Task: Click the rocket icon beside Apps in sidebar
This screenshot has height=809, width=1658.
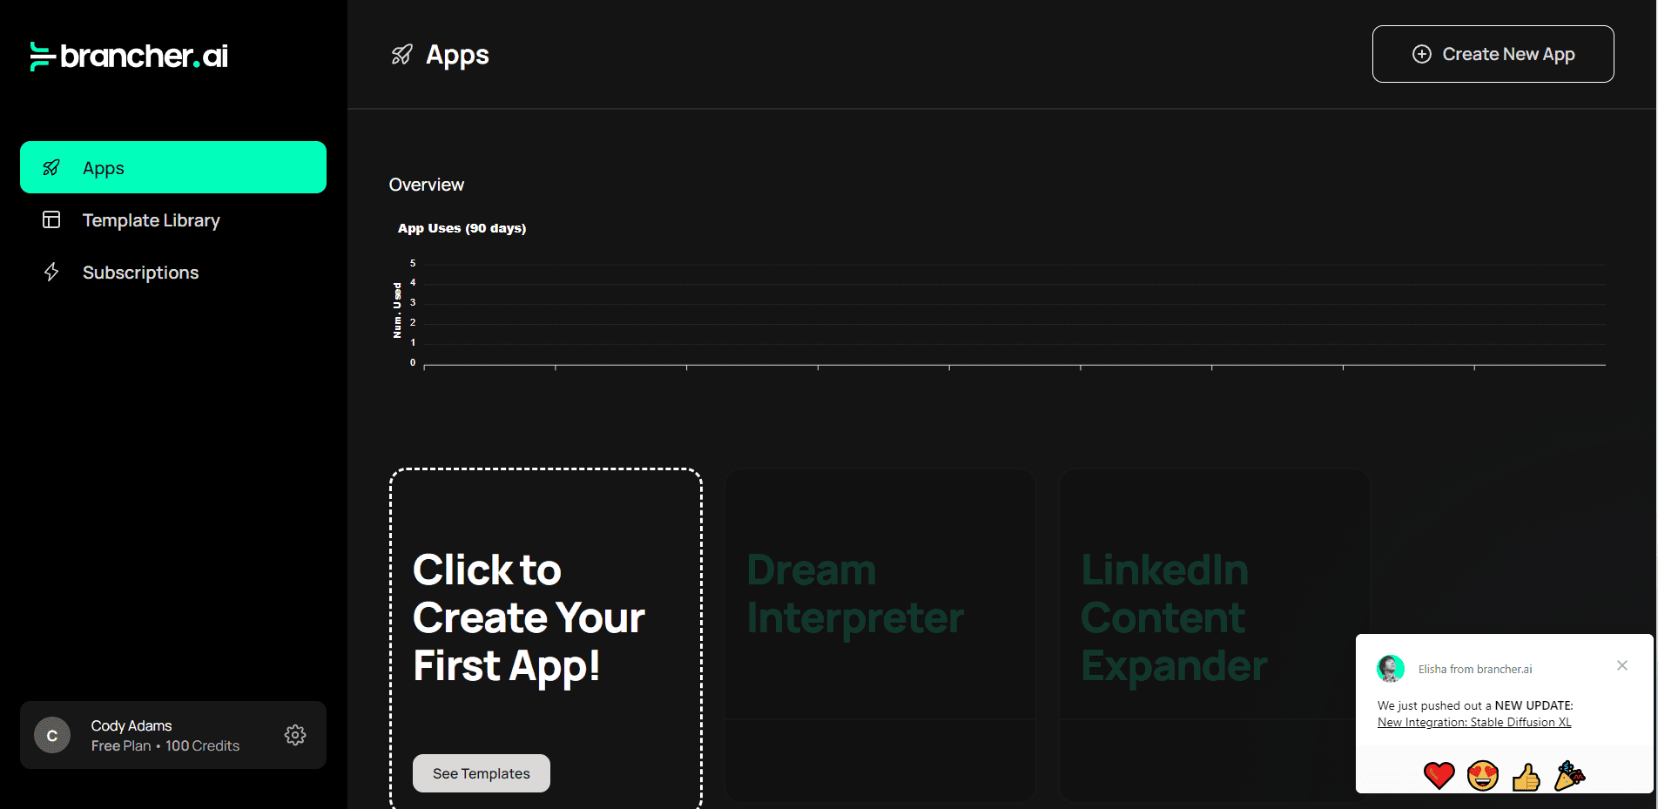Action: pyautogui.click(x=51, y=167)
